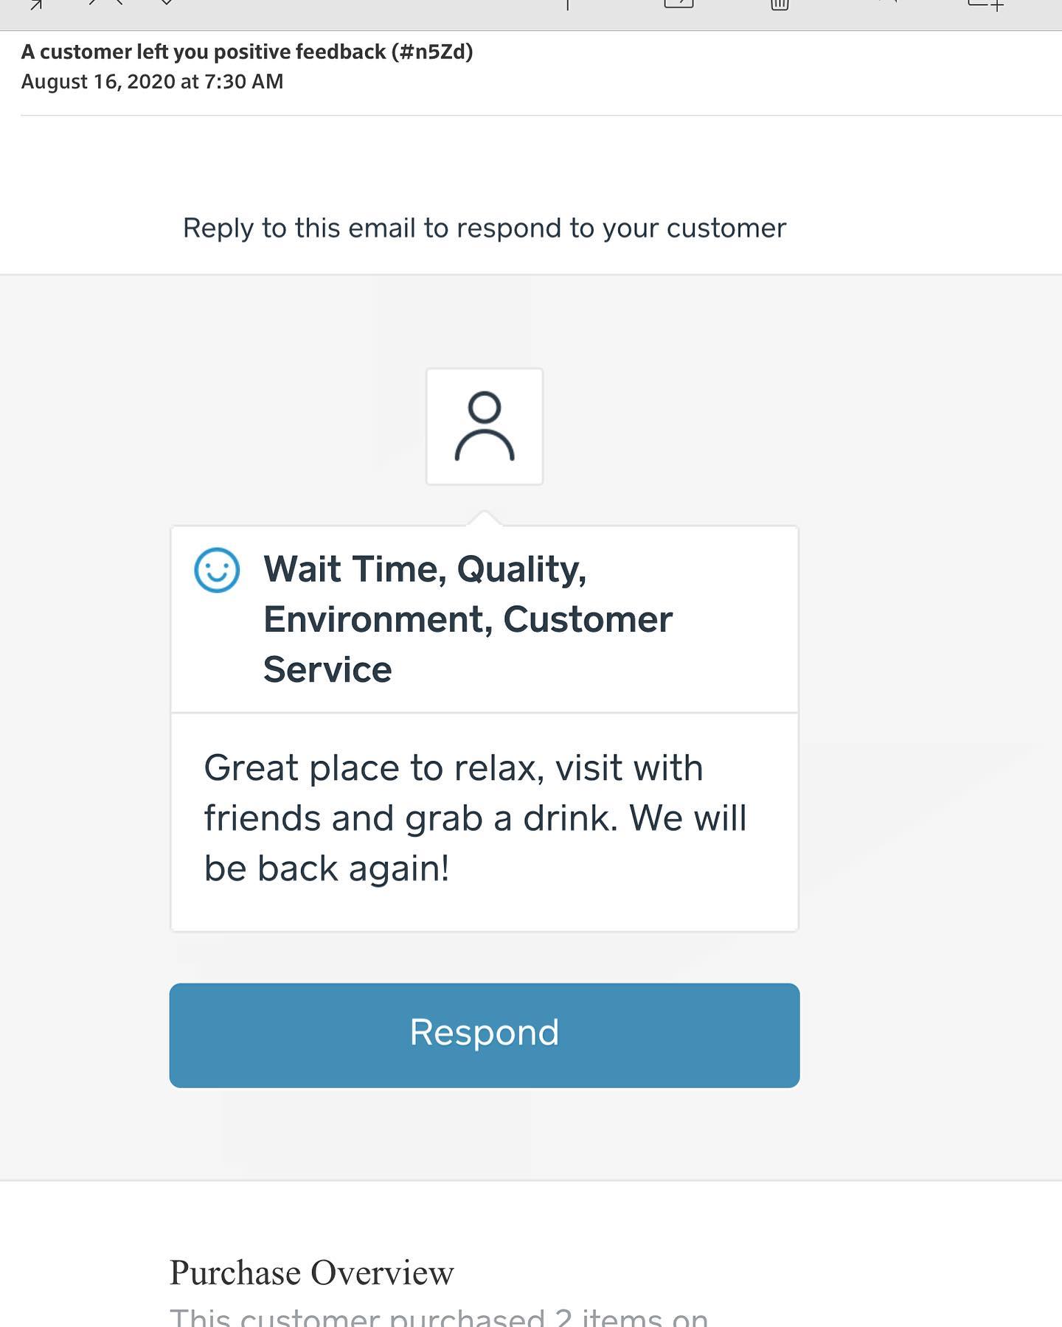The width and height of the screenshot is (1062, 1327).
Task: Click 'This customer purchased 2 items' text
Action: pyautogui.click(x=439, y=1317)
